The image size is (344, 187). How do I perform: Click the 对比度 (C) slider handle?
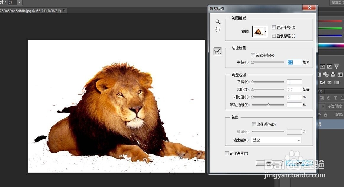(x=252, y=97)
